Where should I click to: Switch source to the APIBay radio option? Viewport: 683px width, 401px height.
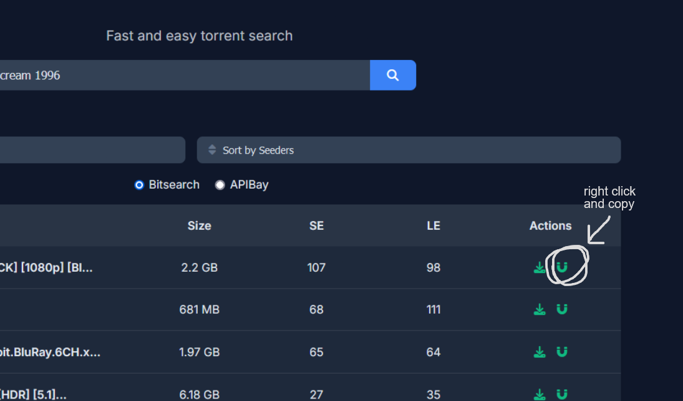220,185
